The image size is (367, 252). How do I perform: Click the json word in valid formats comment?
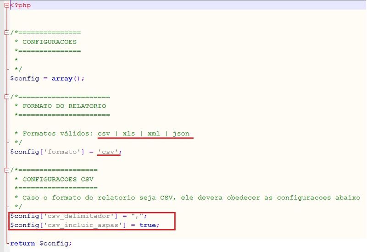181,133
